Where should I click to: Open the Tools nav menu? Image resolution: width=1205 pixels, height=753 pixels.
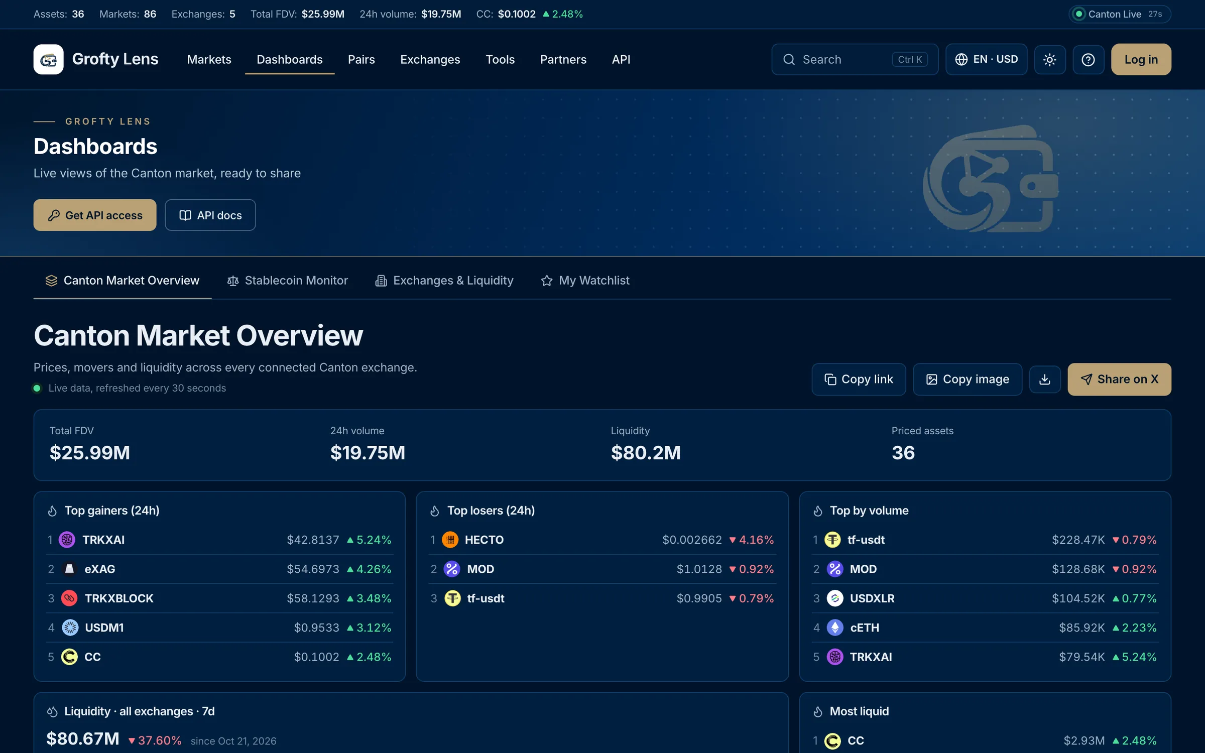click(500, 59)
